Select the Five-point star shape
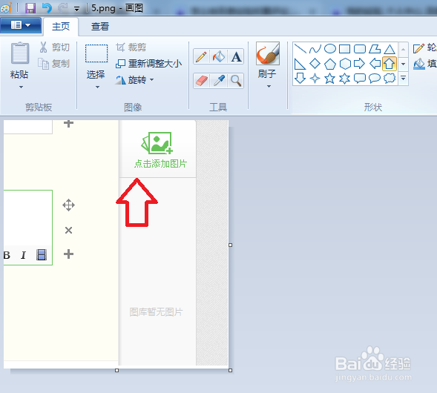437x393 pixels. 330,79
